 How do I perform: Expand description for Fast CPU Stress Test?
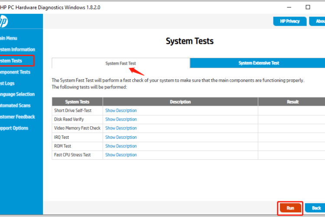click(x=121, y=155)
